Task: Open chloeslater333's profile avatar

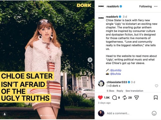Action: point(101,84)
